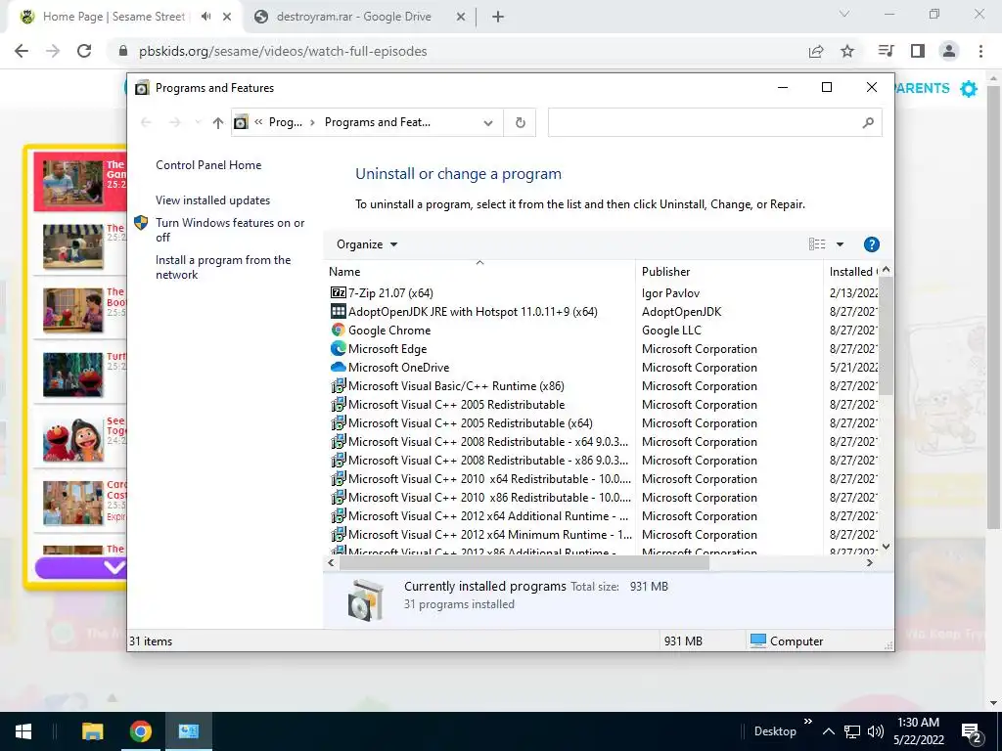
Task: Reload the Sesame Street page
Action: point(84,51)
